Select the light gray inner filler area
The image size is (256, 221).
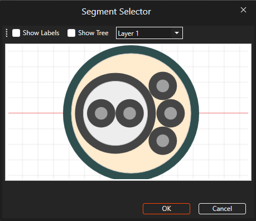[x=115, y=90]
